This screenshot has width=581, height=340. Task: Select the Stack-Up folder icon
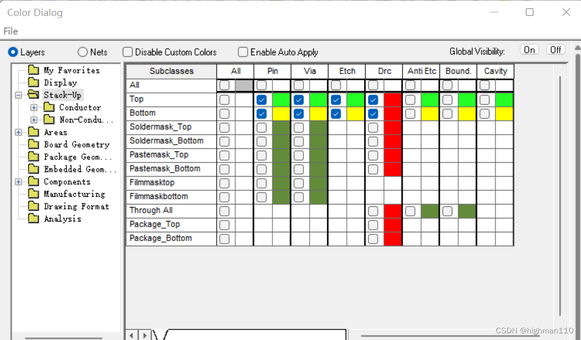(34, 95)
